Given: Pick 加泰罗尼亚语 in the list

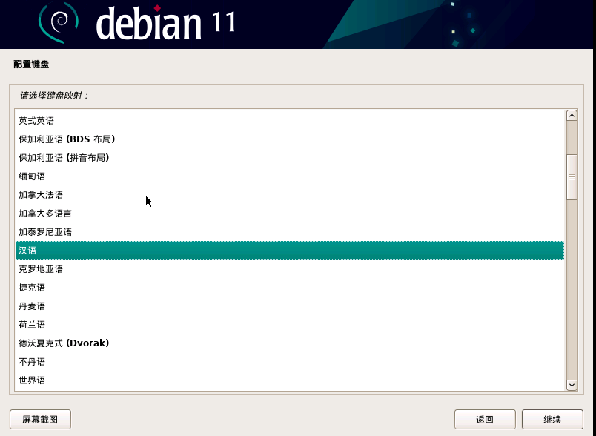Looking at the screenshot, I should pyautogui.click(x=290, y=232).
